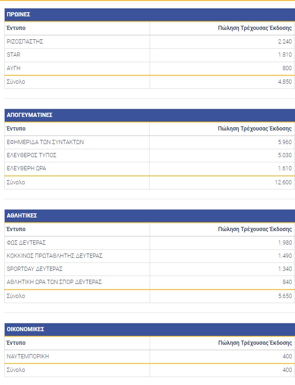Click the Πώληση Τρέχουσας Έκδοσης header under ΠΡΩΙΝΕΣ

pos(255,28)
